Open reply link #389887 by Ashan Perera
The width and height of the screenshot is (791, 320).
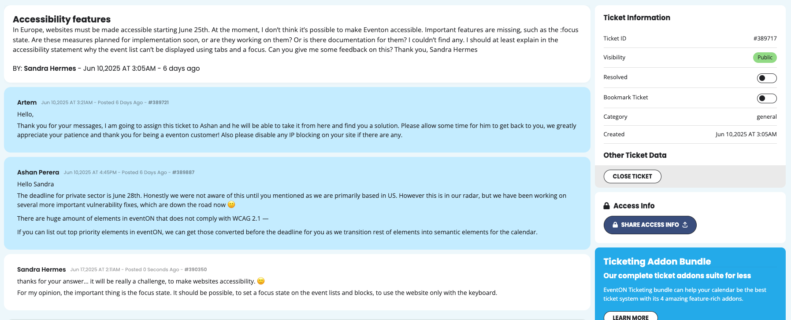tap(183, 172)
